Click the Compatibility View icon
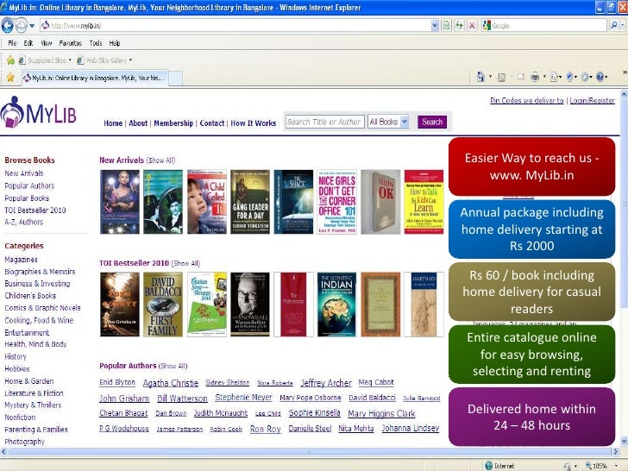This screenshot has height=471, width=628. [446, 26]
